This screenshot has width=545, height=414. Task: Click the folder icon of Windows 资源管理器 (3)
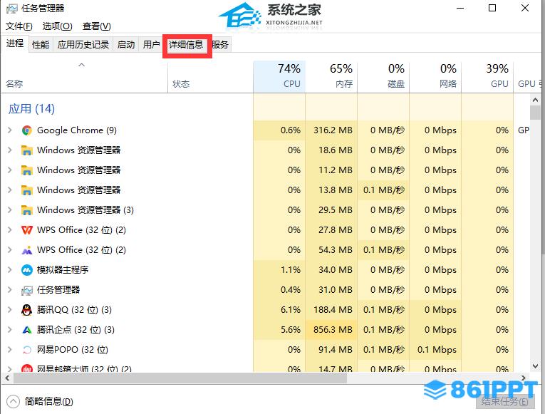tap(27, 210)
